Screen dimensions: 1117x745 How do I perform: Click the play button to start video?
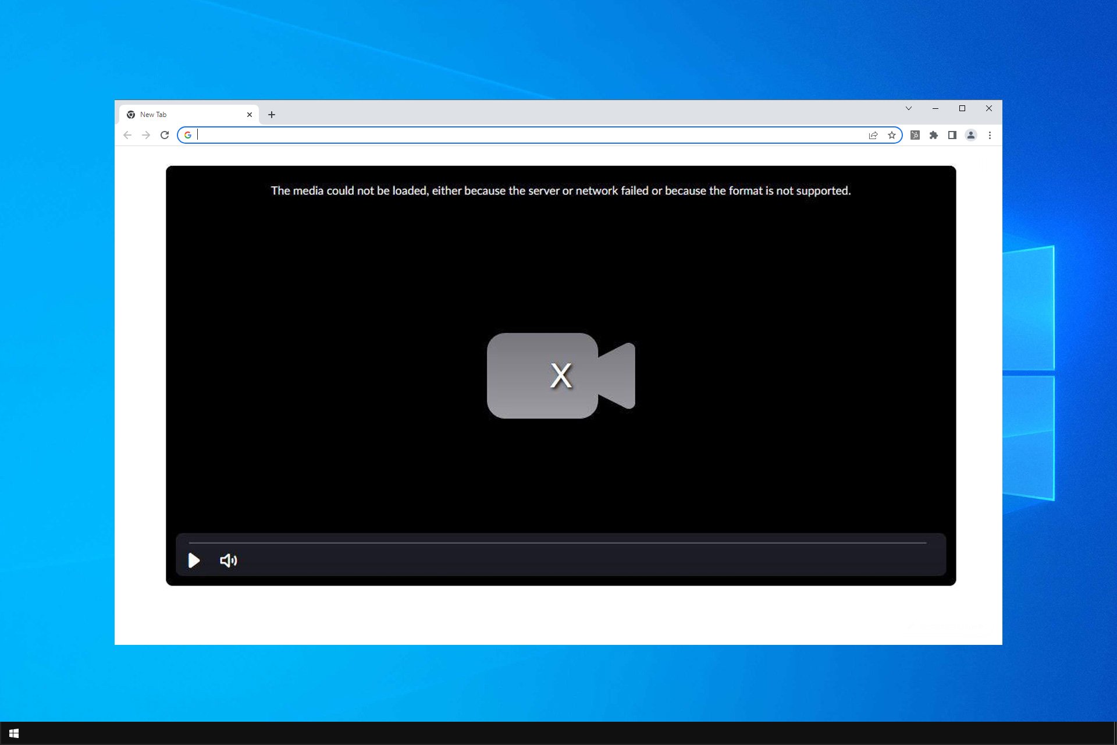[194, 559]
